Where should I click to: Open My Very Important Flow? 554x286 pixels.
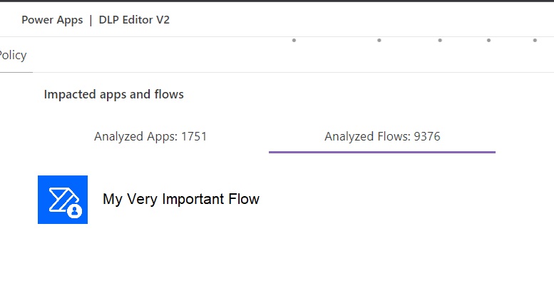181,200
